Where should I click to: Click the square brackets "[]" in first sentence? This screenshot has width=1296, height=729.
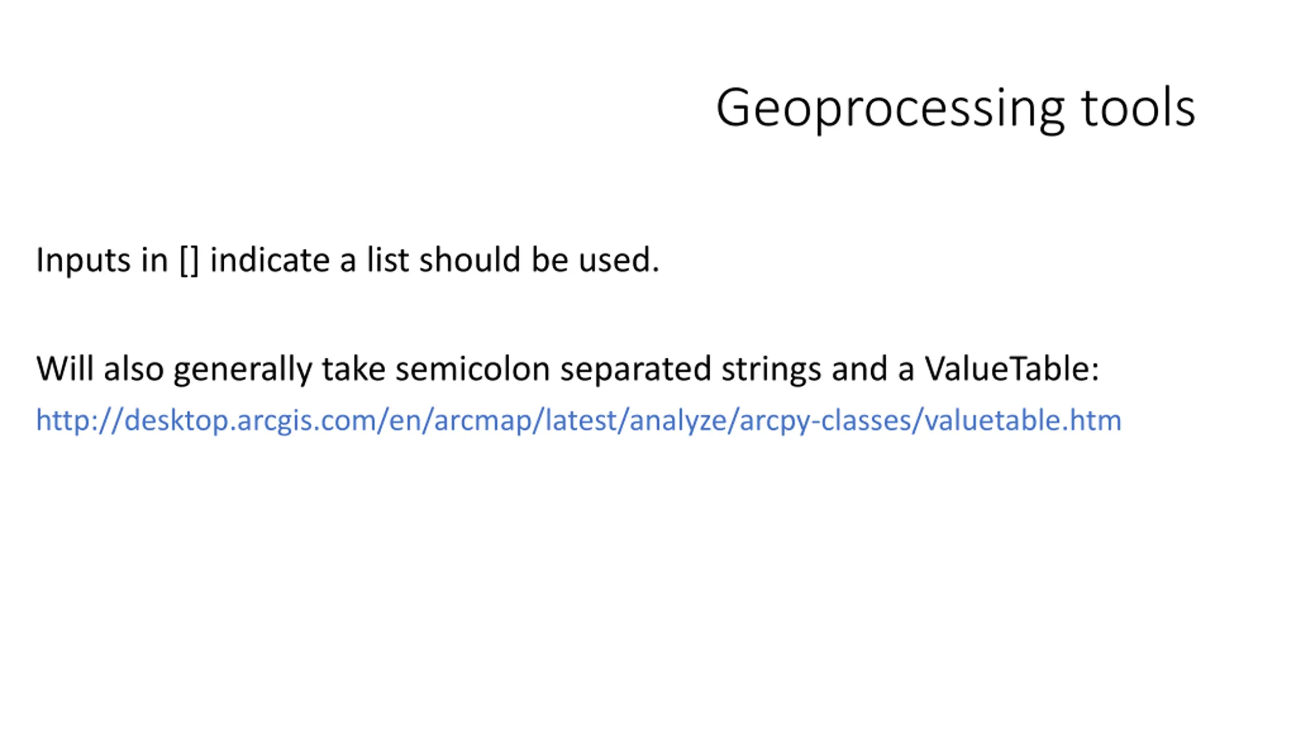click(189, 261)
